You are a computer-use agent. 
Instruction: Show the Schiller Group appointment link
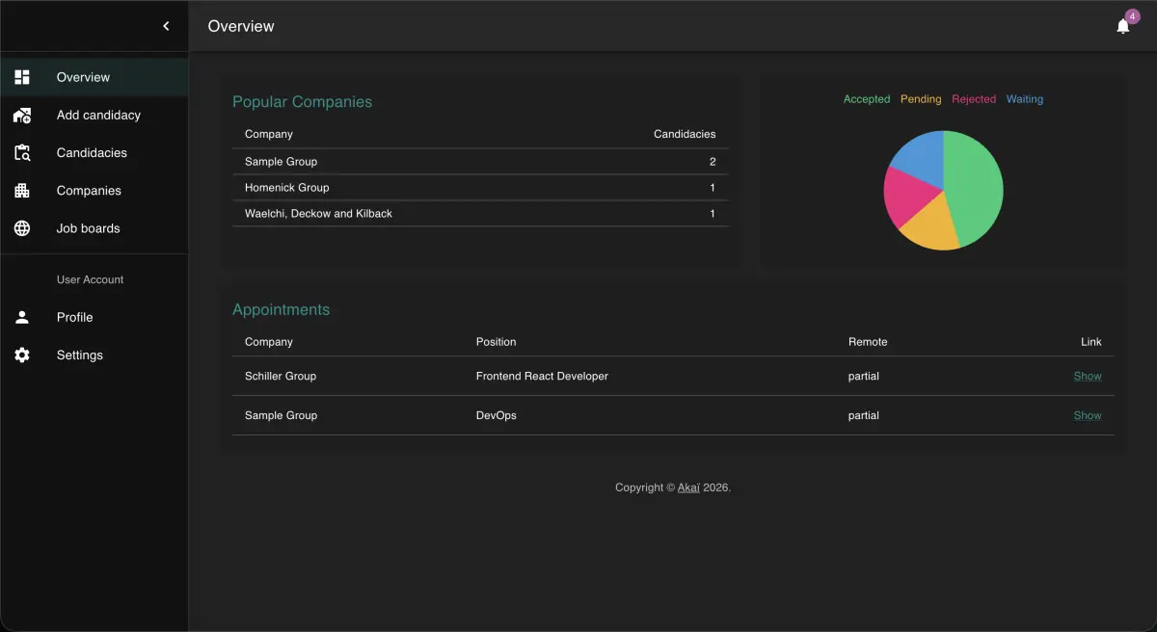(x=1088, y=377)
